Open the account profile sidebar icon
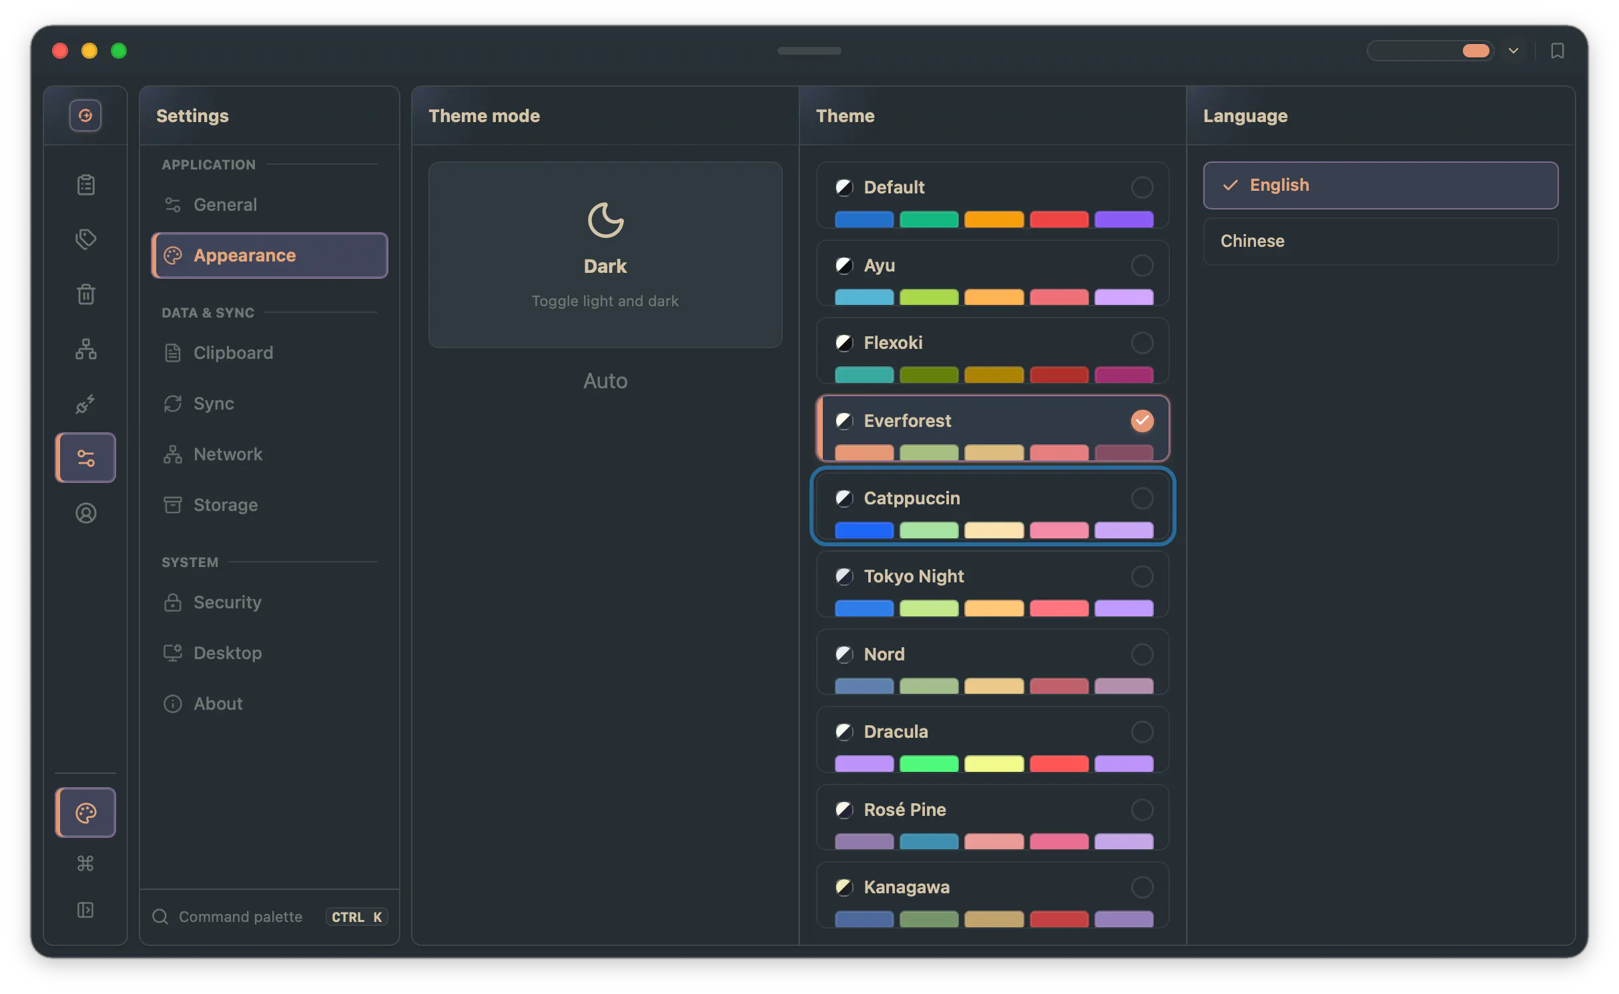 pos(85,513)
